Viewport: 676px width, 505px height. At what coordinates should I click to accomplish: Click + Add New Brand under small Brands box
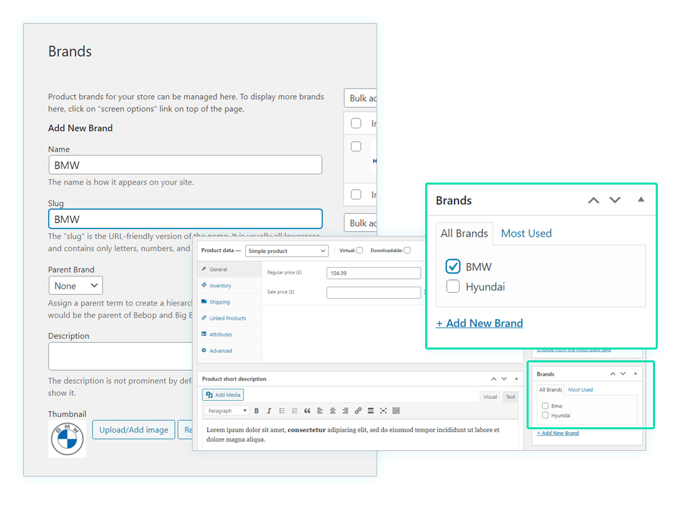[558, 433]
